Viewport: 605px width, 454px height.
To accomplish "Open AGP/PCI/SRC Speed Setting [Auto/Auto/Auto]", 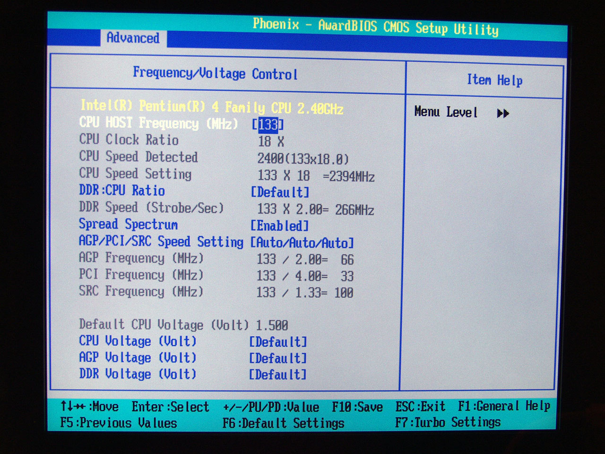I will pos(302,243).
